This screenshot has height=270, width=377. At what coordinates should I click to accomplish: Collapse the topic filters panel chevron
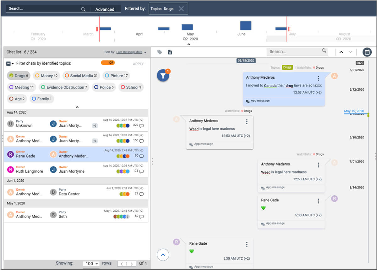point(77,107)
